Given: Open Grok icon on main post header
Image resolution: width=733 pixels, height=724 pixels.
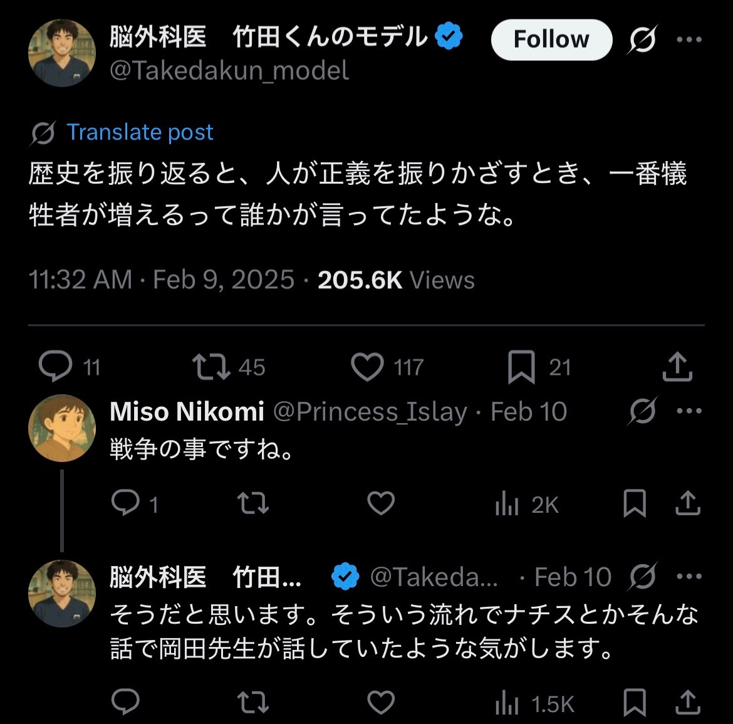Looking at the screenshot, I should point(643,39).
